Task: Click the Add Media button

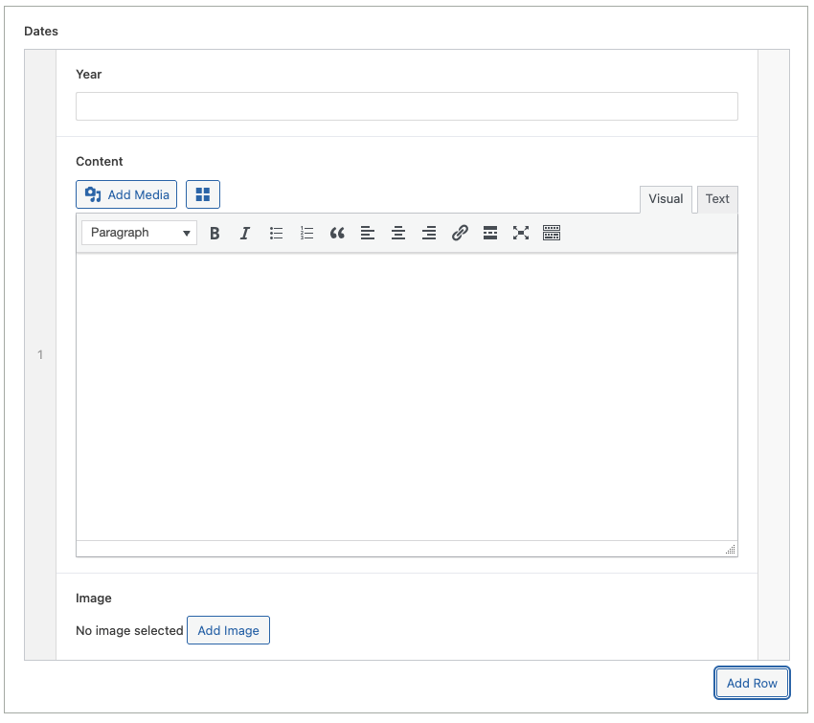Action: [x=126, y=194]
